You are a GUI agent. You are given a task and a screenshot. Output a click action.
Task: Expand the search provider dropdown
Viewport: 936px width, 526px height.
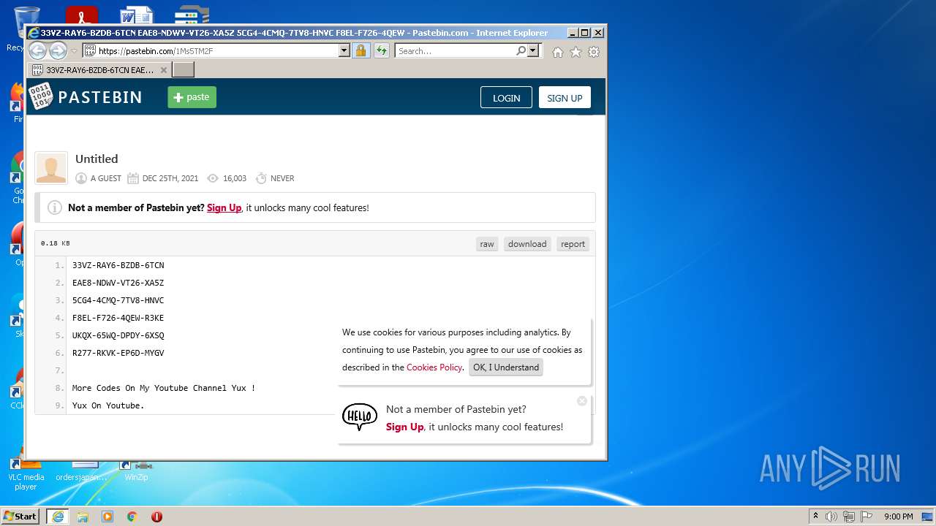coord(533,51)
